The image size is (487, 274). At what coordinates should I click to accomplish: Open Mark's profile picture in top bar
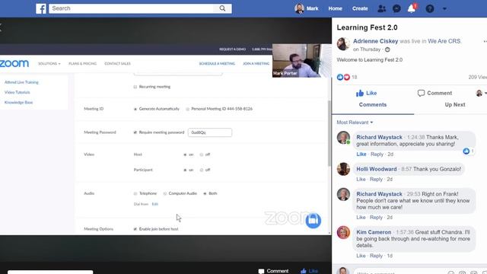click(299, 8)
